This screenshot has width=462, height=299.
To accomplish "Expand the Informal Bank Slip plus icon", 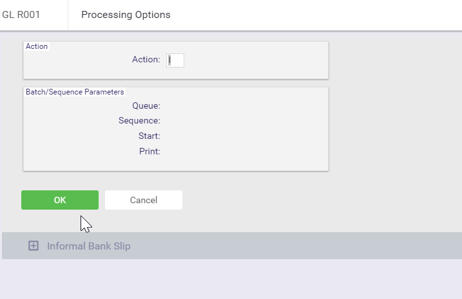I will tap(34, 246).
